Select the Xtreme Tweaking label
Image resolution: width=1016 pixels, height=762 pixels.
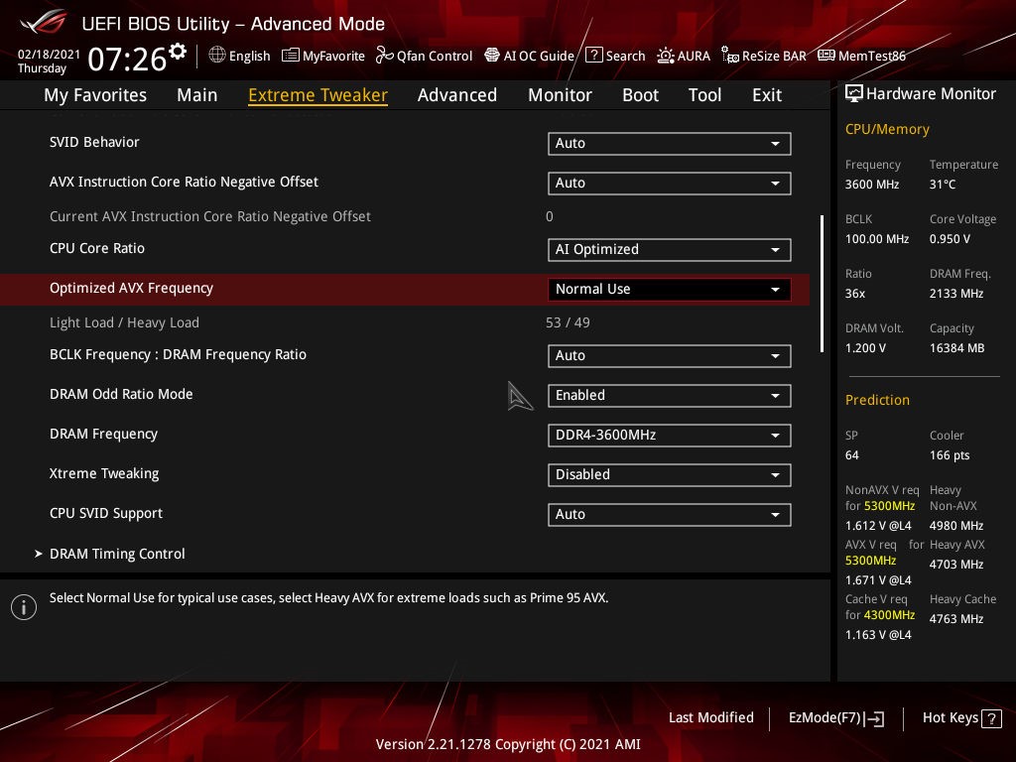(x=104, y=473)
